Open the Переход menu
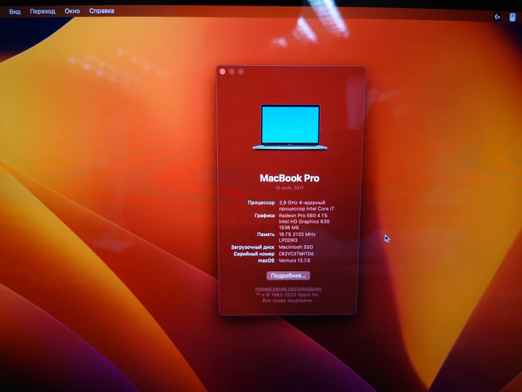Screen dimensions: 522x392 click(42, 11)
